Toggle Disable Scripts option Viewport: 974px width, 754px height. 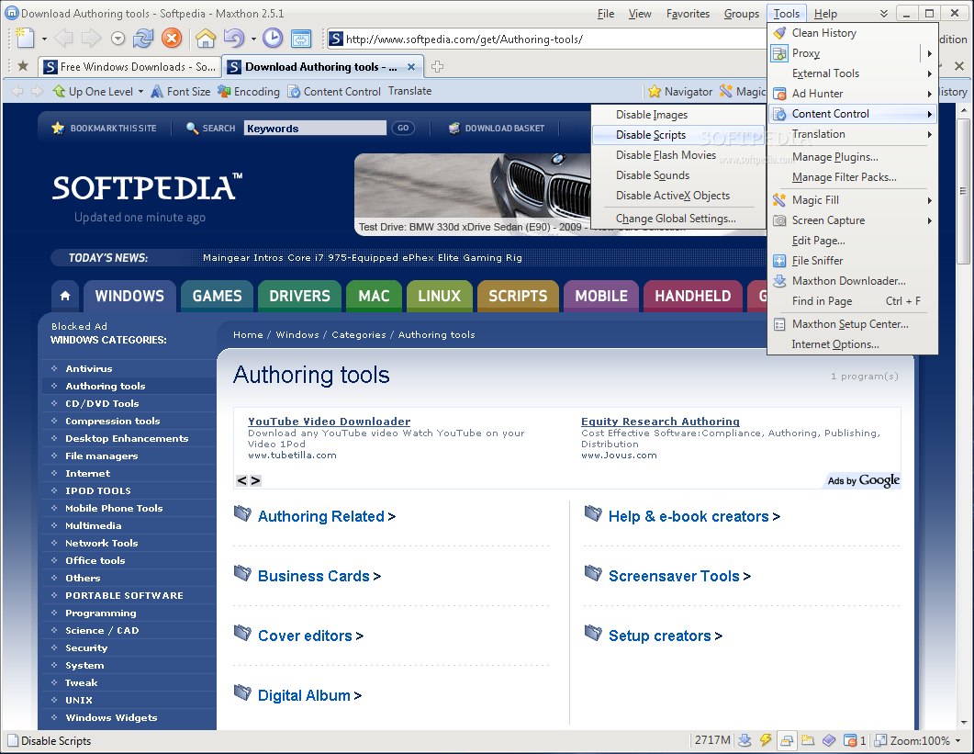pyautogui.click(x=678, y=135)
